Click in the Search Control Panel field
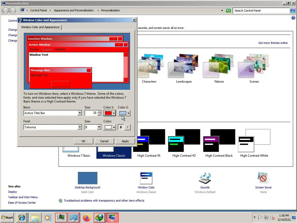This screenshot has width=297, height=223. (x=261, y=11)
